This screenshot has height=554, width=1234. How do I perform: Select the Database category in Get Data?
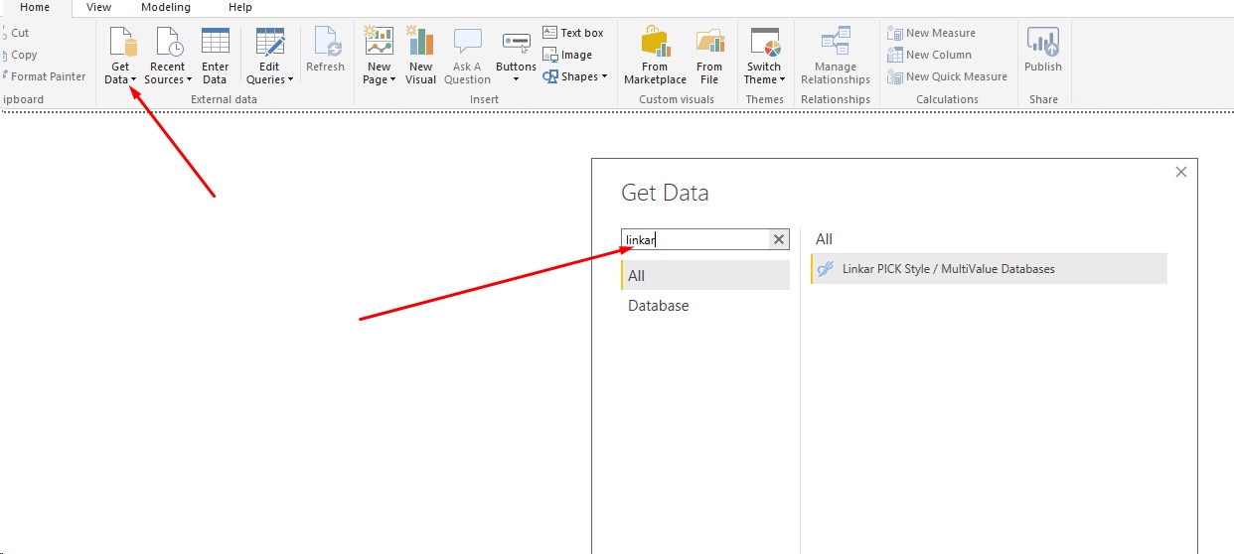tap(705, 306)
